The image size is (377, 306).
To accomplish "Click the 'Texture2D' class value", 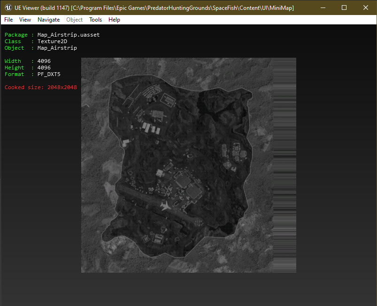I will click(x=52, y=41).
